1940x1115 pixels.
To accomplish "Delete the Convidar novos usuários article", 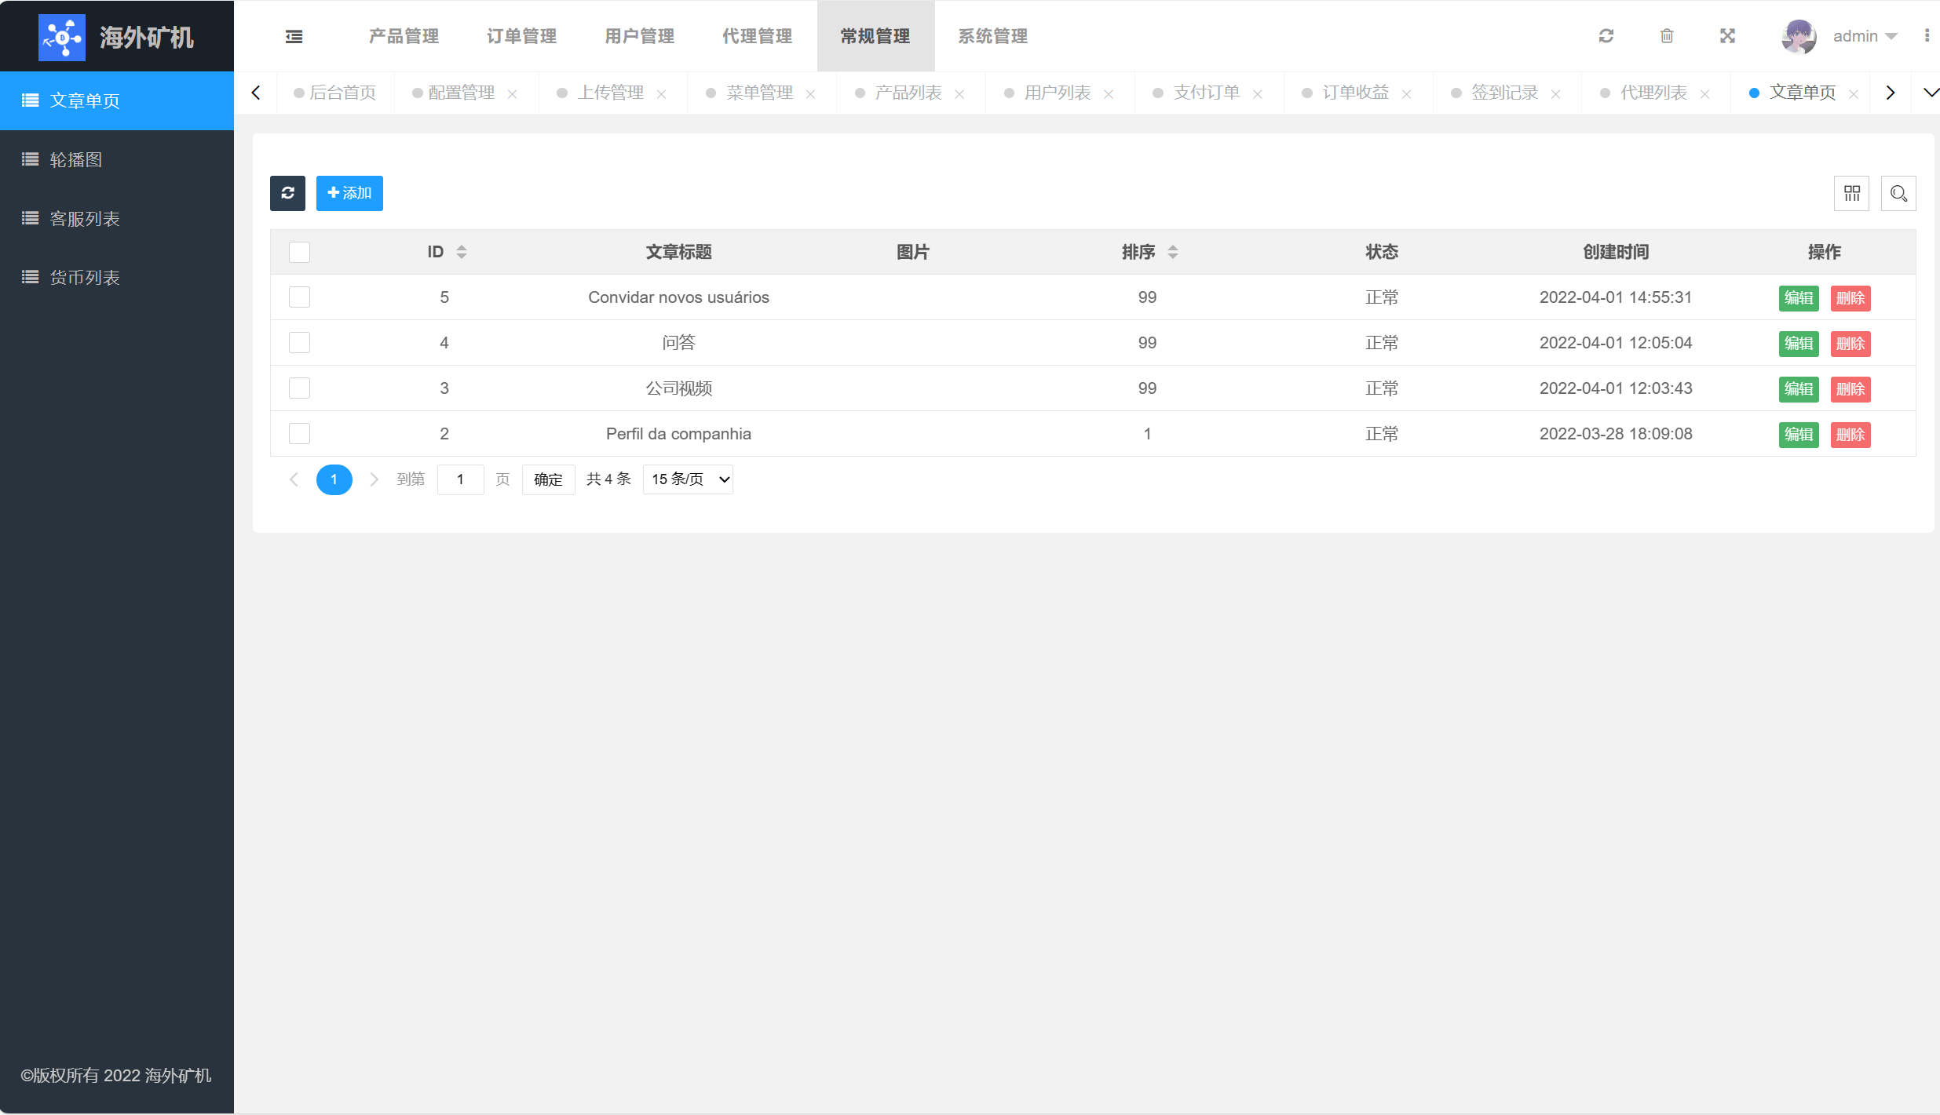I will click(x=1850, y=298).
